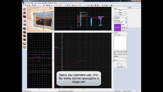Screen dimensions: 163x92
Task: Click the toEntity move selected button
Action: (125, 54)
